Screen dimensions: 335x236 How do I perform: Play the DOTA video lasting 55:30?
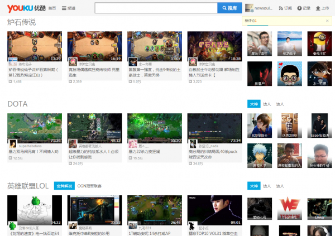155,128
